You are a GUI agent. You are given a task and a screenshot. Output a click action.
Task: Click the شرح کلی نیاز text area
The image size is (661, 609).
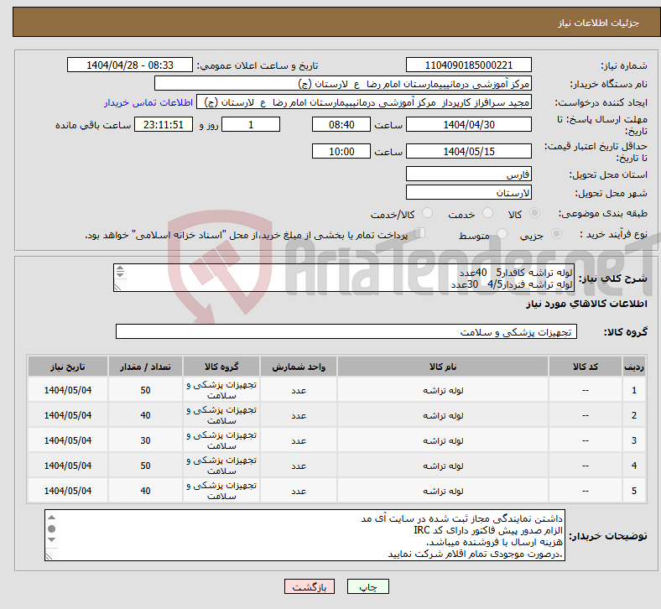[344, 278]
